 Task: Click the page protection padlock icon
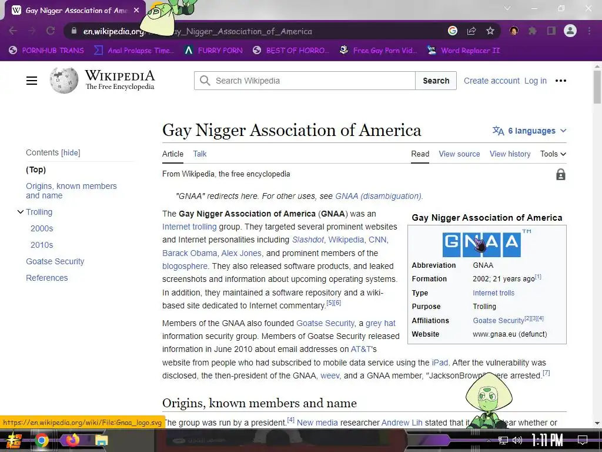click(x=560, y=174)
